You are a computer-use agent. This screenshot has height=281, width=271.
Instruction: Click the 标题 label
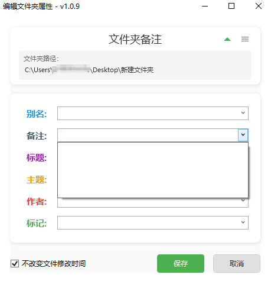37,157
